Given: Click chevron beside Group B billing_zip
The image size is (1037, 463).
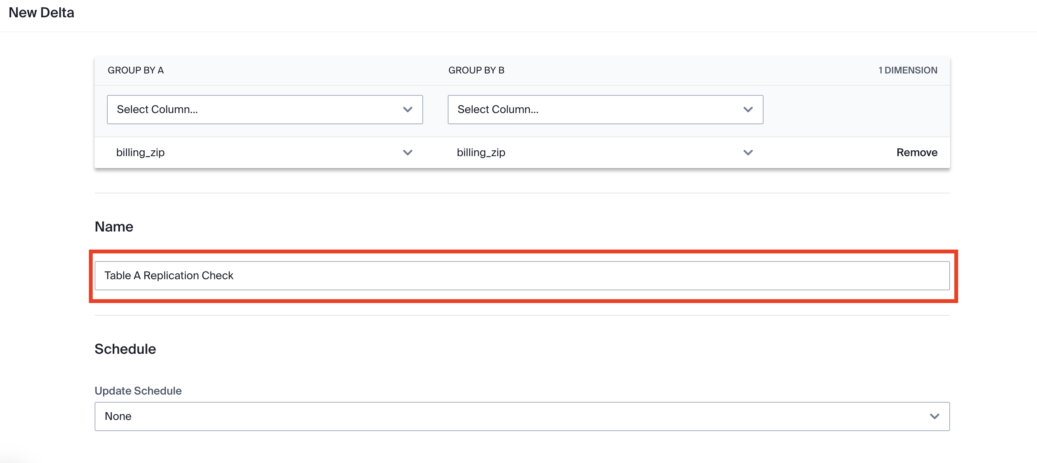Looking at the screenshot, I should pyautogui.click(x=748, y=153).
